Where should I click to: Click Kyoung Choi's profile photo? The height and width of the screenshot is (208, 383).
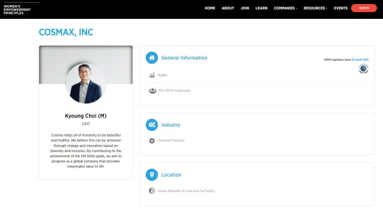point(86,83)
